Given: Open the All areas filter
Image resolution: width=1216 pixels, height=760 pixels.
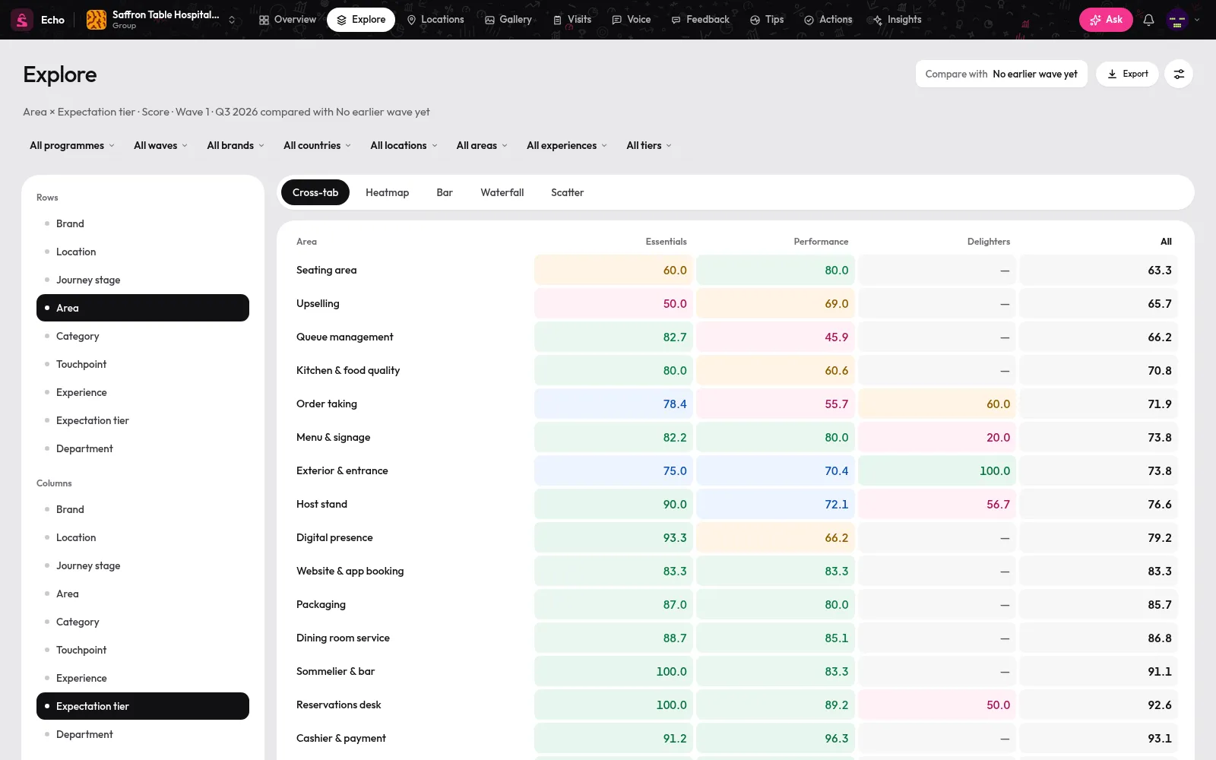Looking at the screenshot, I should [x=482, y=145].
